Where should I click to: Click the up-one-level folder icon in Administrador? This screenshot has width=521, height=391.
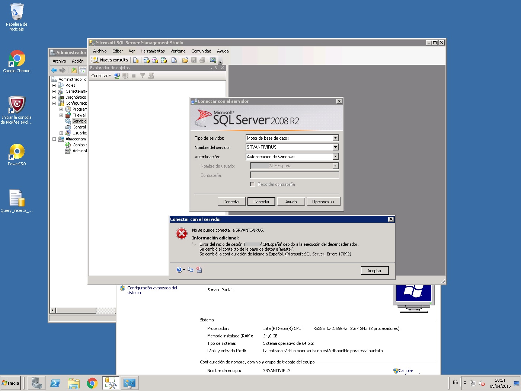[x=74, y=70]
